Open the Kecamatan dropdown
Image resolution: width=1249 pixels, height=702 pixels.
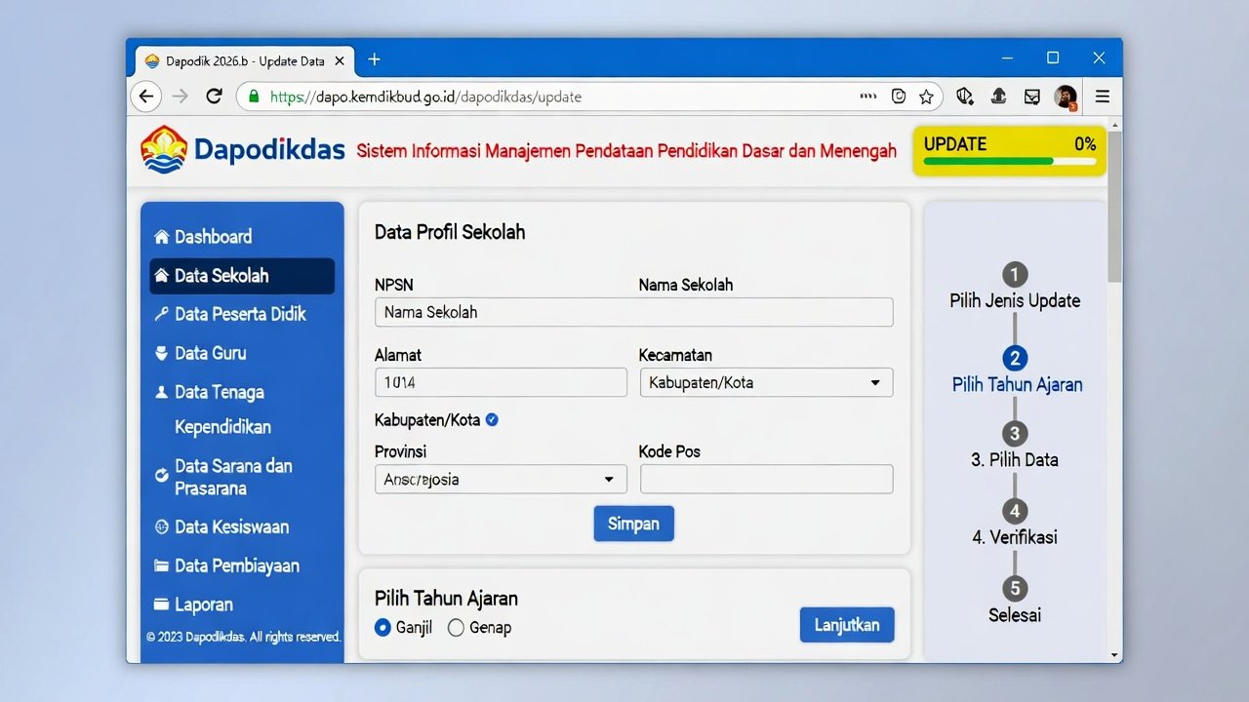(766, 382)
